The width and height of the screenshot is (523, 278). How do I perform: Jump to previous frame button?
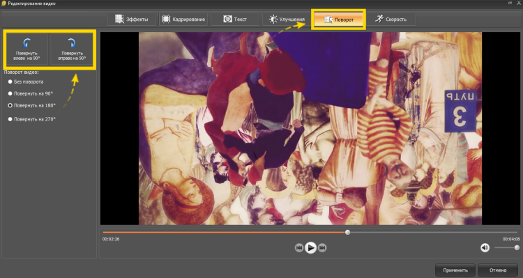pos(299,247)
